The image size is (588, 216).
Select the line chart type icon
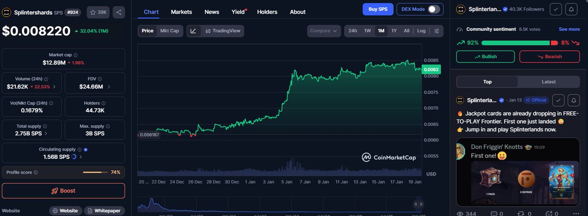194,31
